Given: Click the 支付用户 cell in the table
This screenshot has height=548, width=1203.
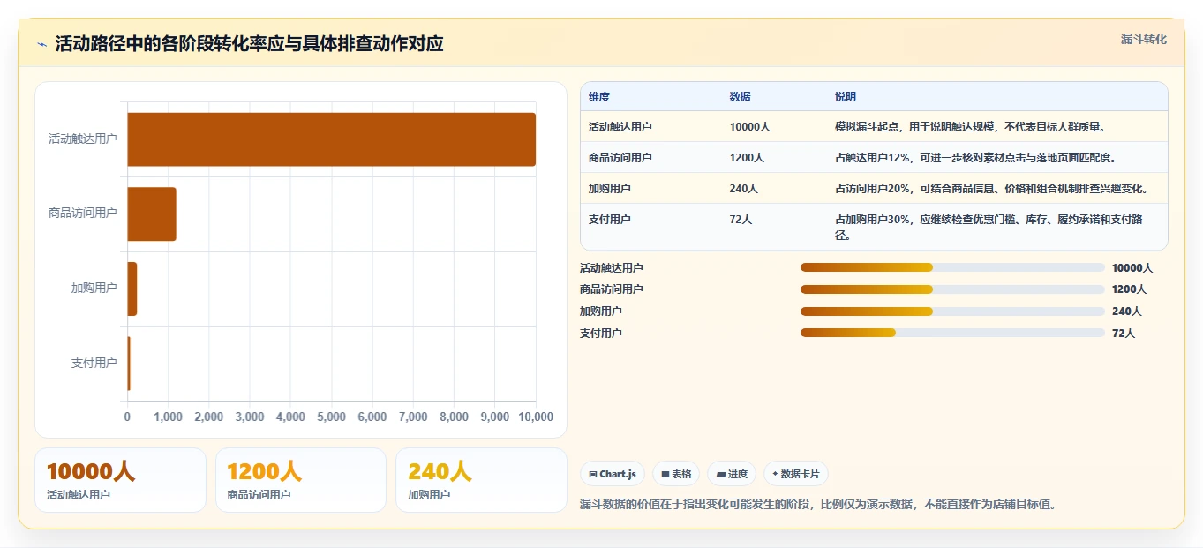Looking at the screenshot, I should click(610, 220).
